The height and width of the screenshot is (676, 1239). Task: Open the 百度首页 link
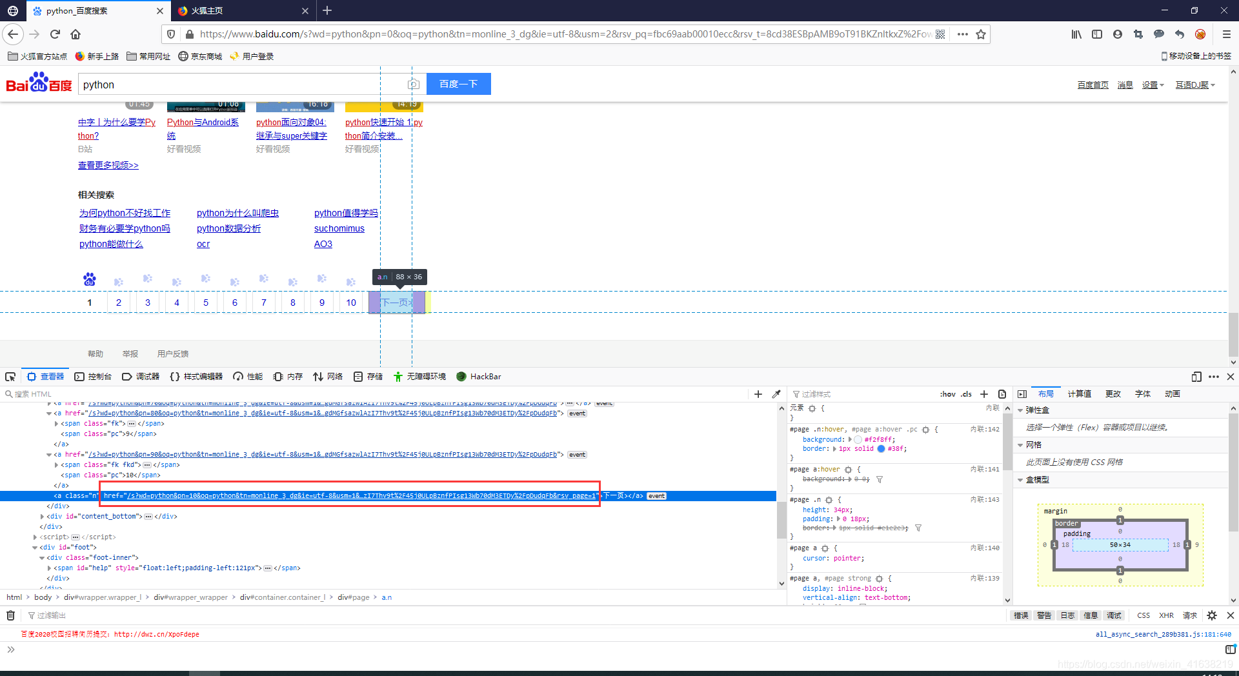click(x=1093, y=85)
